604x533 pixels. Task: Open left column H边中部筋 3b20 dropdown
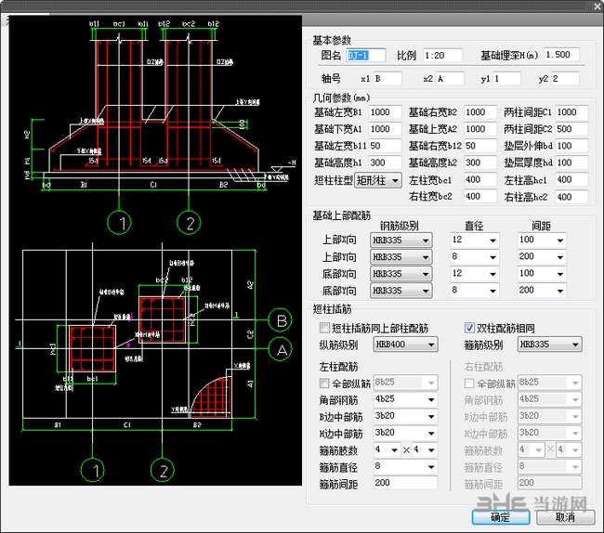tap(405, 434)
